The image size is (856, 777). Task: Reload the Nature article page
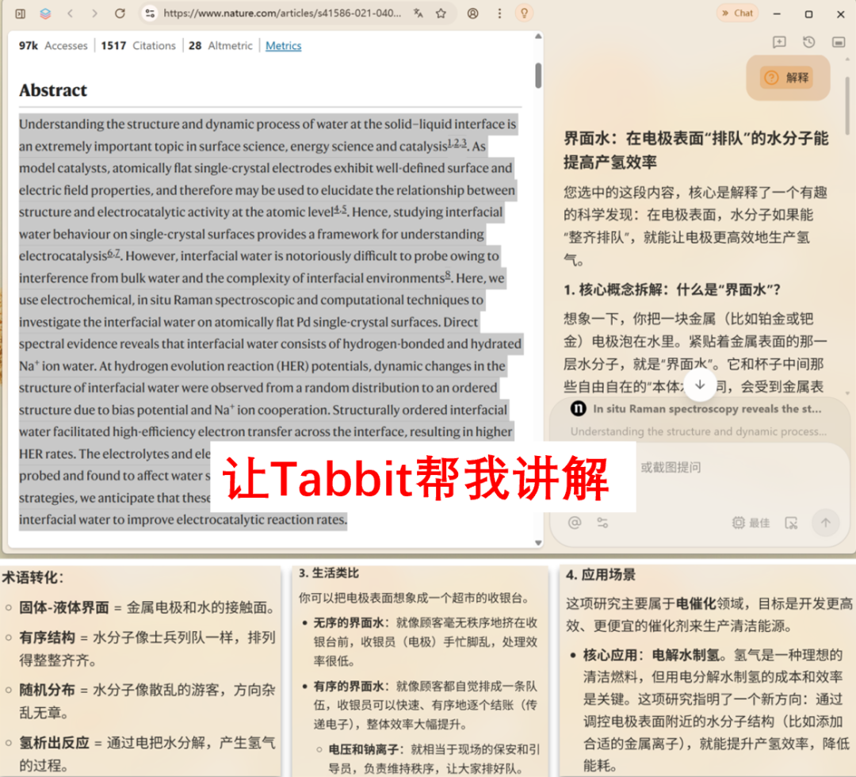[120, 13]
